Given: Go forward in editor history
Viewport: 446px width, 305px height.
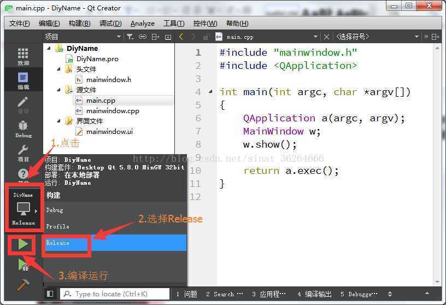Looking at the screenshot, I should click(193, 37).
